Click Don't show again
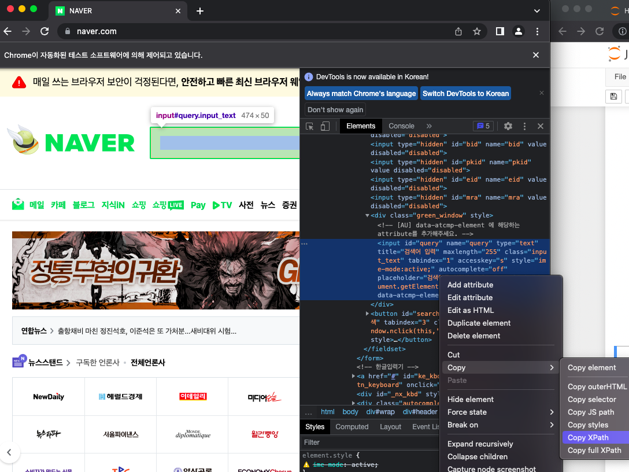Viewport: 629px width, 472px height. tap(335, 109)
